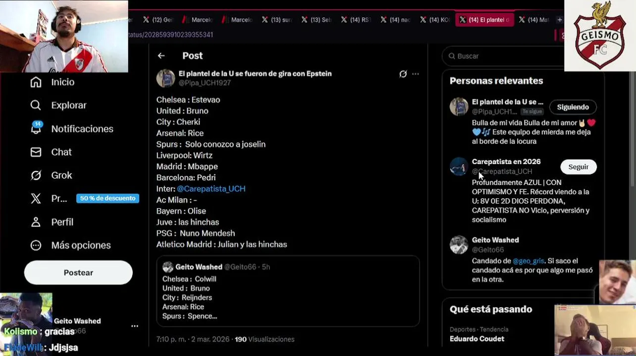636x356 pixels.
Task: Open Más opciones circle icon
Action: click(x=36, y=245)
